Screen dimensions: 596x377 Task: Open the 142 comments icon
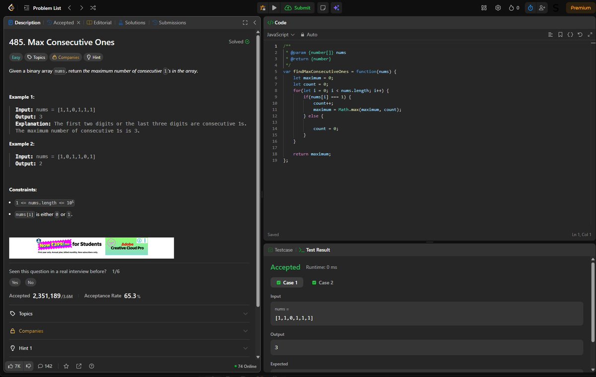coord(45,366)
